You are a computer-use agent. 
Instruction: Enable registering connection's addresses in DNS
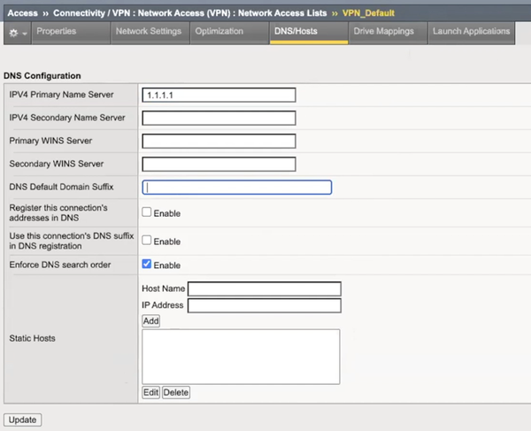[147, 212]
